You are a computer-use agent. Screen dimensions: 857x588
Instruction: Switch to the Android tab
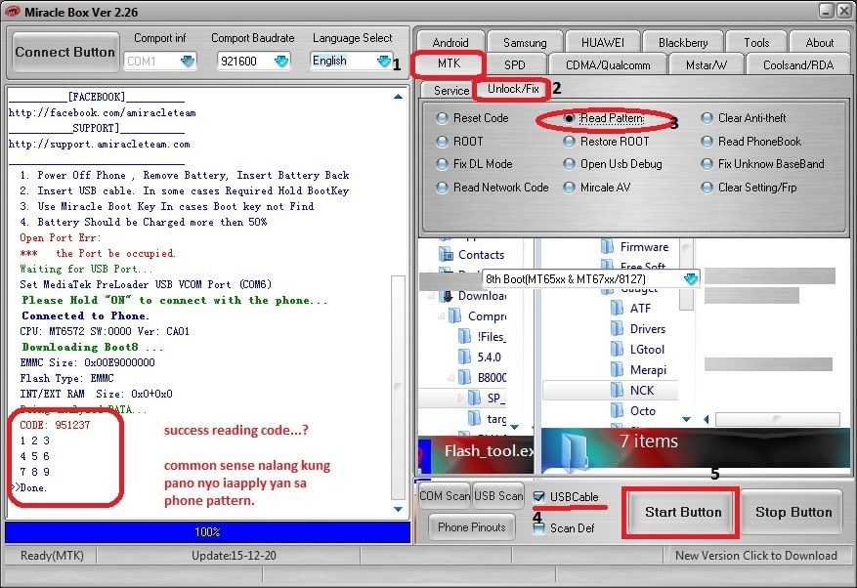pyautogui.click(x=450, y=42)
